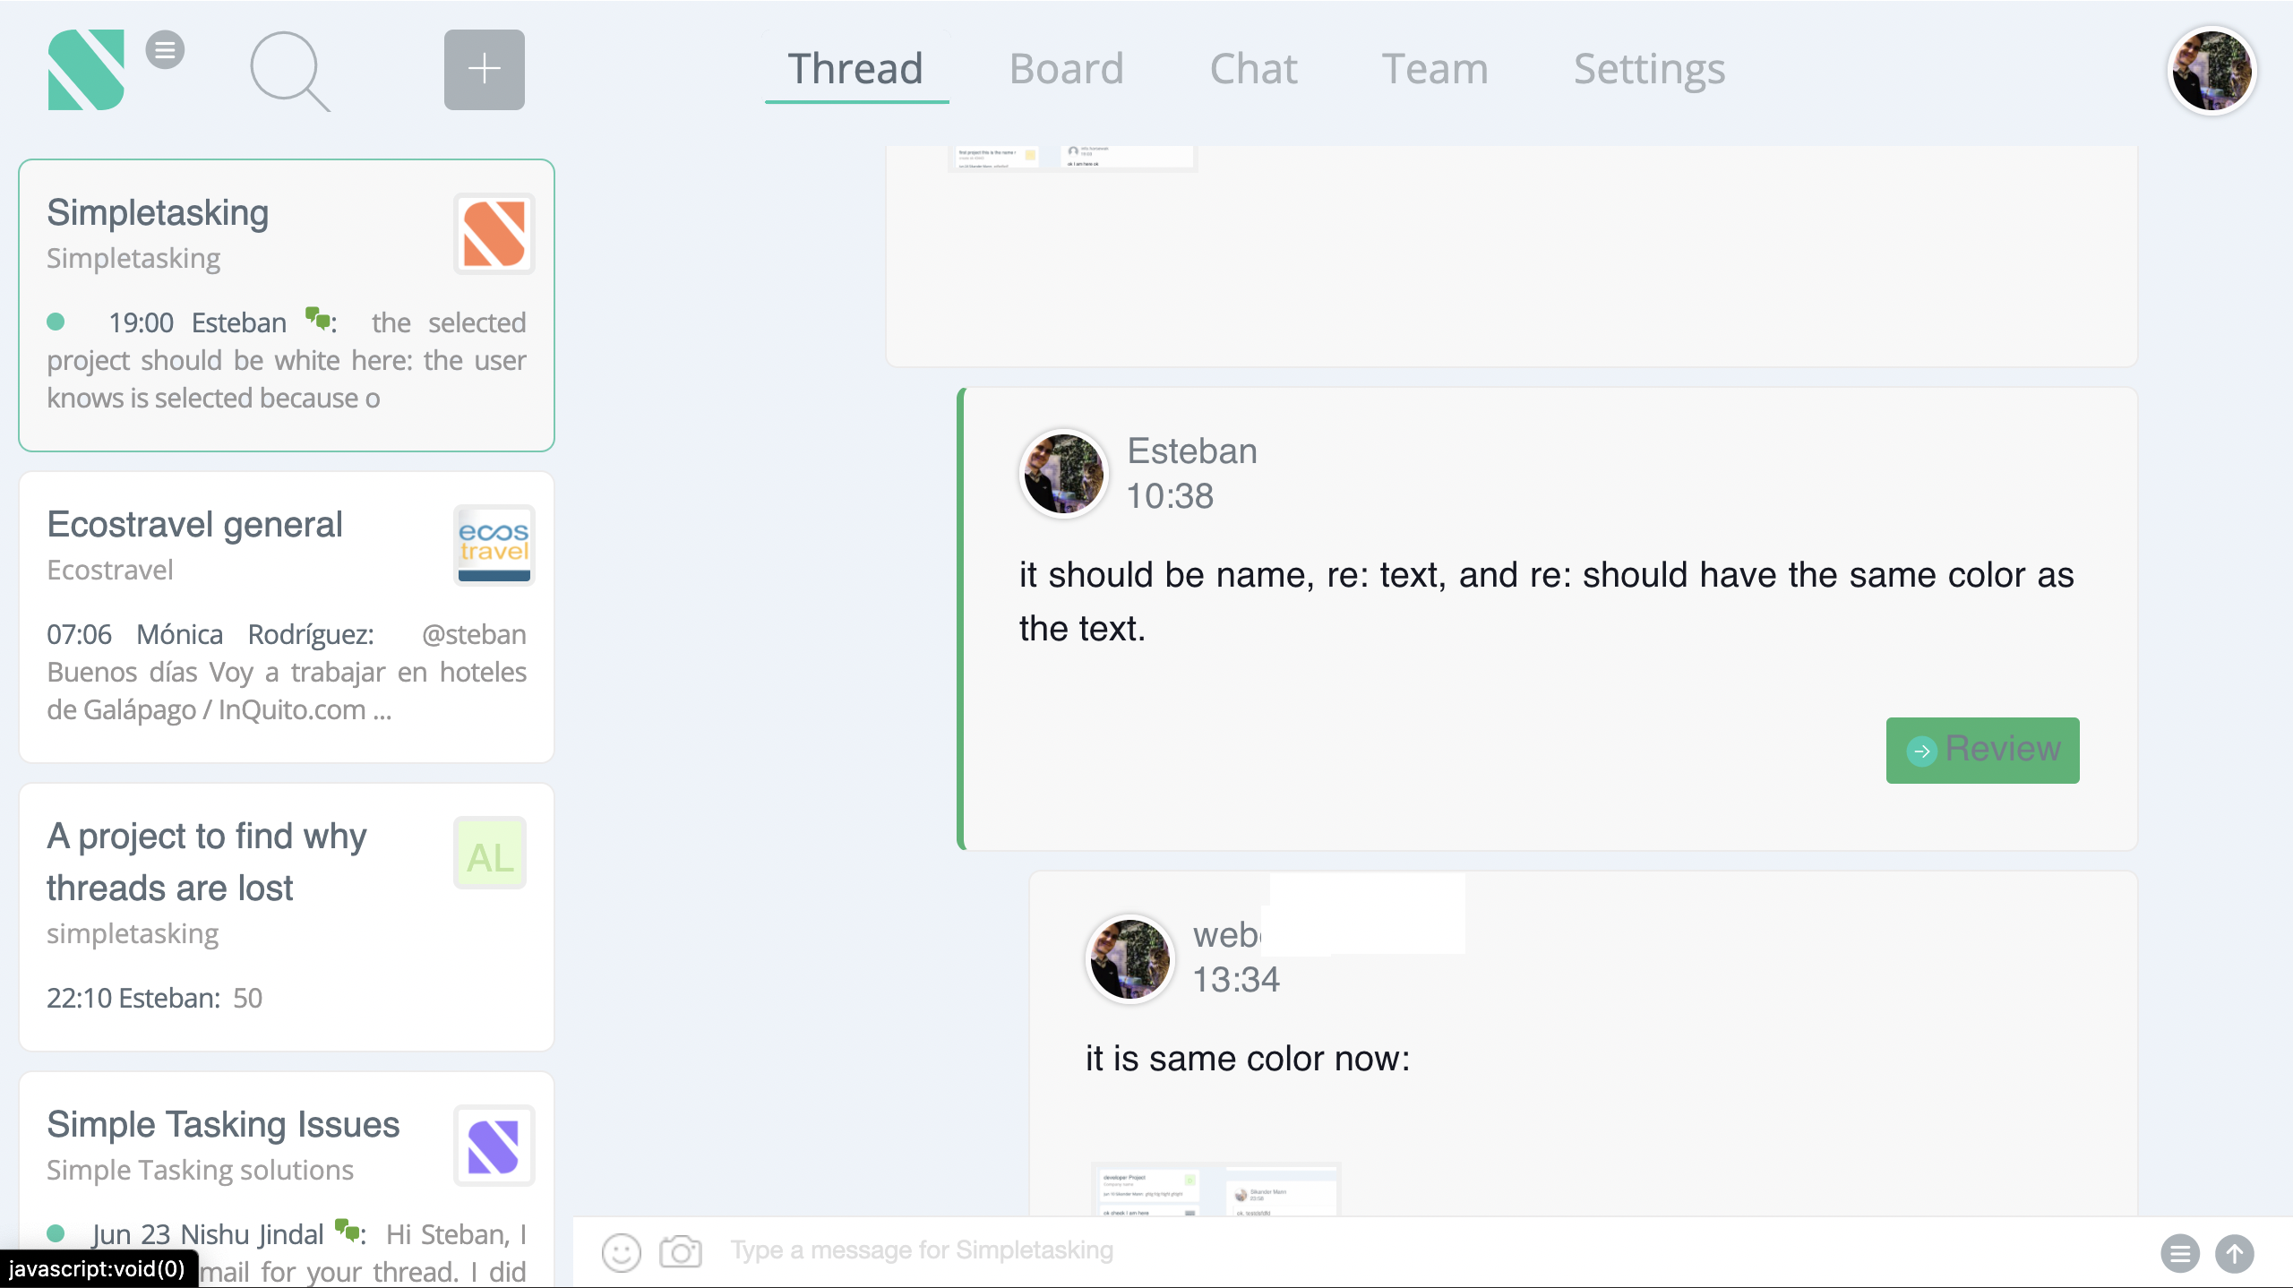Switch to the Thread tab
Image resolution: width=2293 pixels, height=1288 pixels.
coord(855,69)
